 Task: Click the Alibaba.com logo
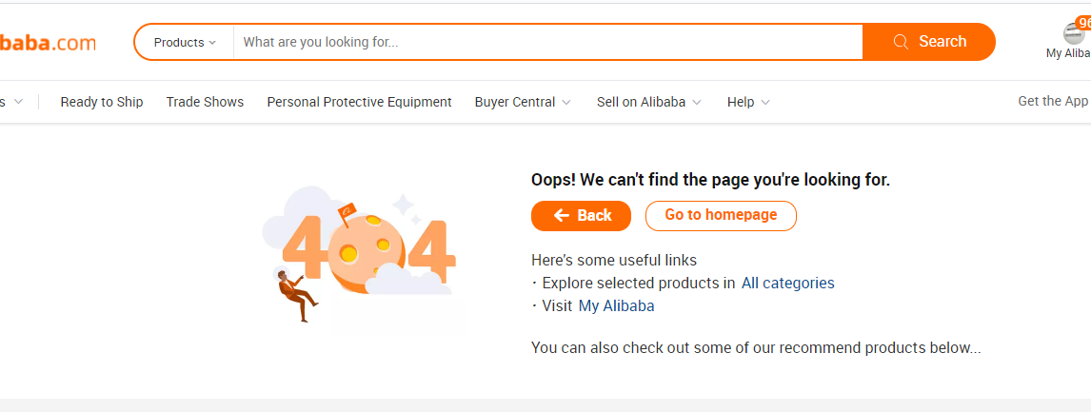tap(48, 43)
